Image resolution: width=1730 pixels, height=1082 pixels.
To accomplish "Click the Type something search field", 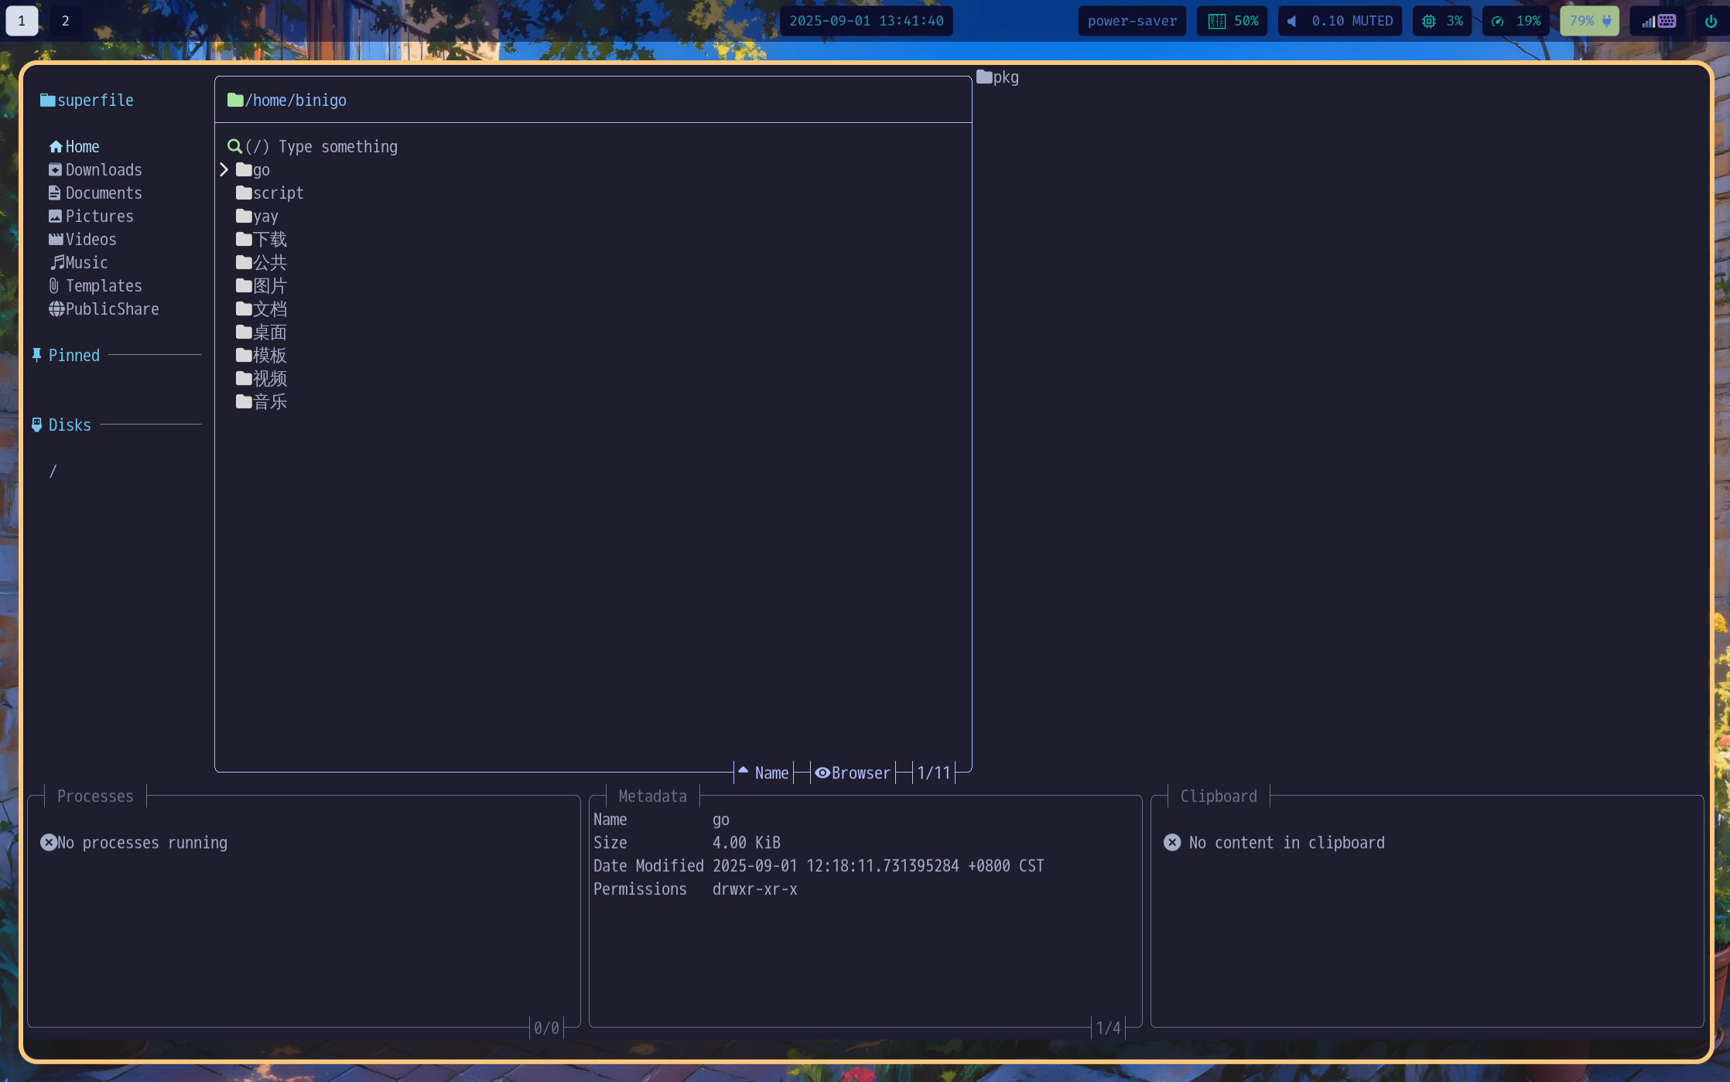I will (x=338, y=147).
